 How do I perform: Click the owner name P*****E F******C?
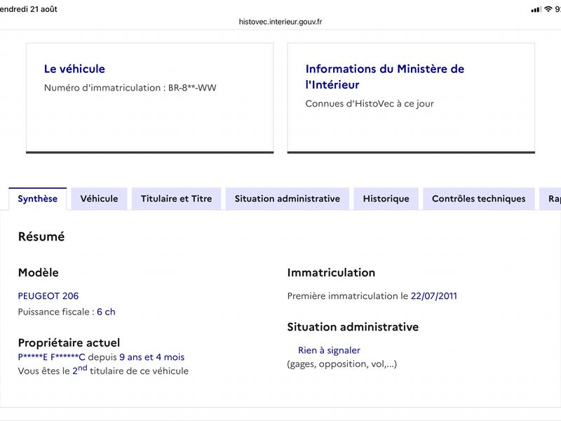point(51,357)
